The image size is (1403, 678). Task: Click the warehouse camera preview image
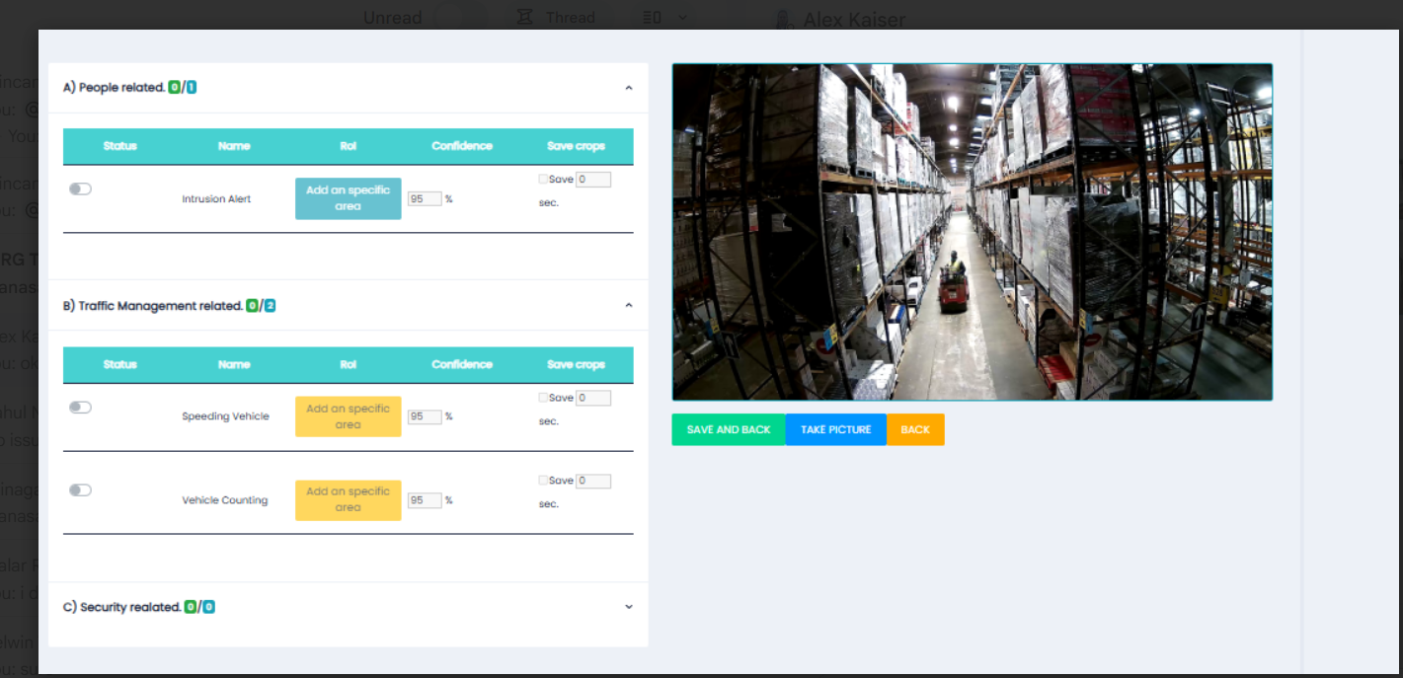point(972,232)
